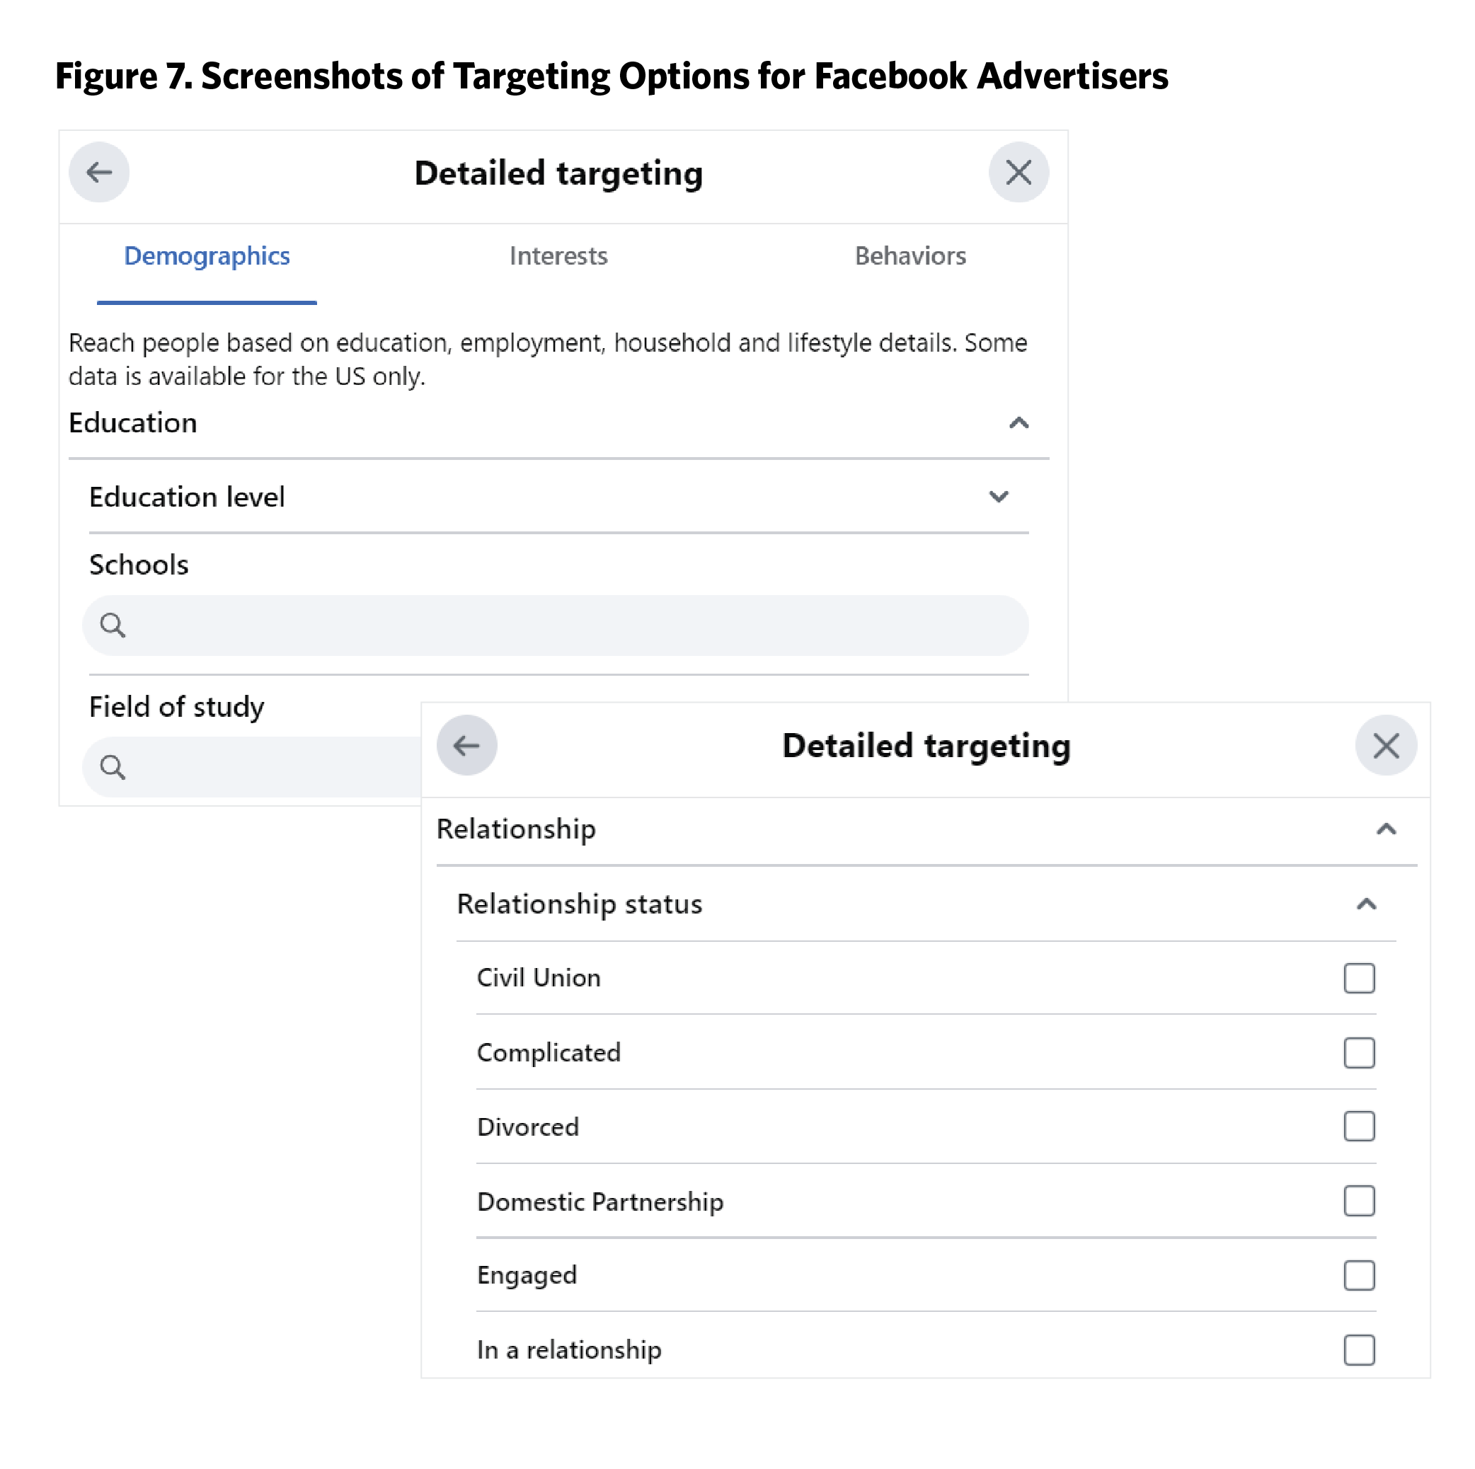Click into the Schools search field
This screenshot has width=1475, height=1469.
point(573,625)
